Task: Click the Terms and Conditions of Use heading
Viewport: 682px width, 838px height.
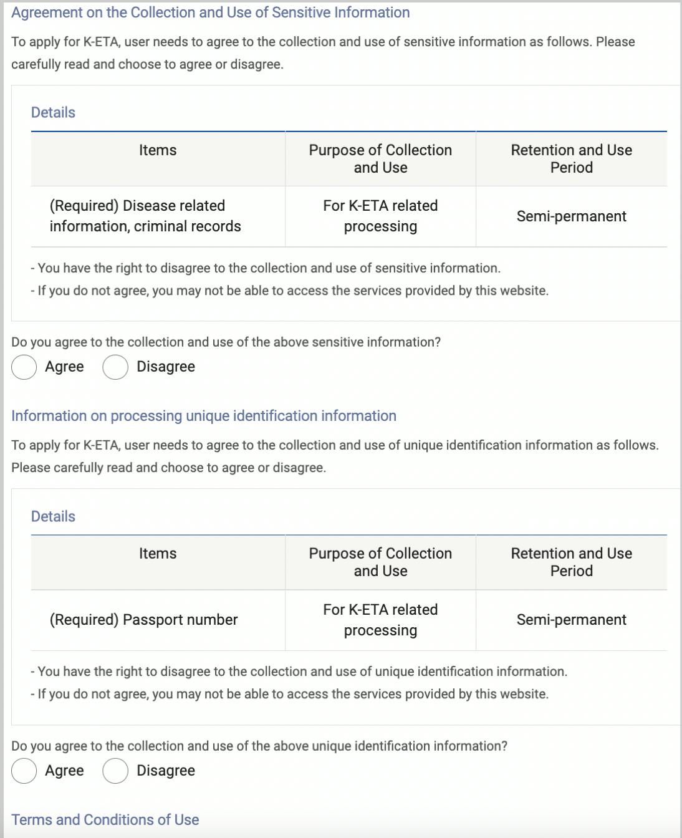Action: coord(105,820)
